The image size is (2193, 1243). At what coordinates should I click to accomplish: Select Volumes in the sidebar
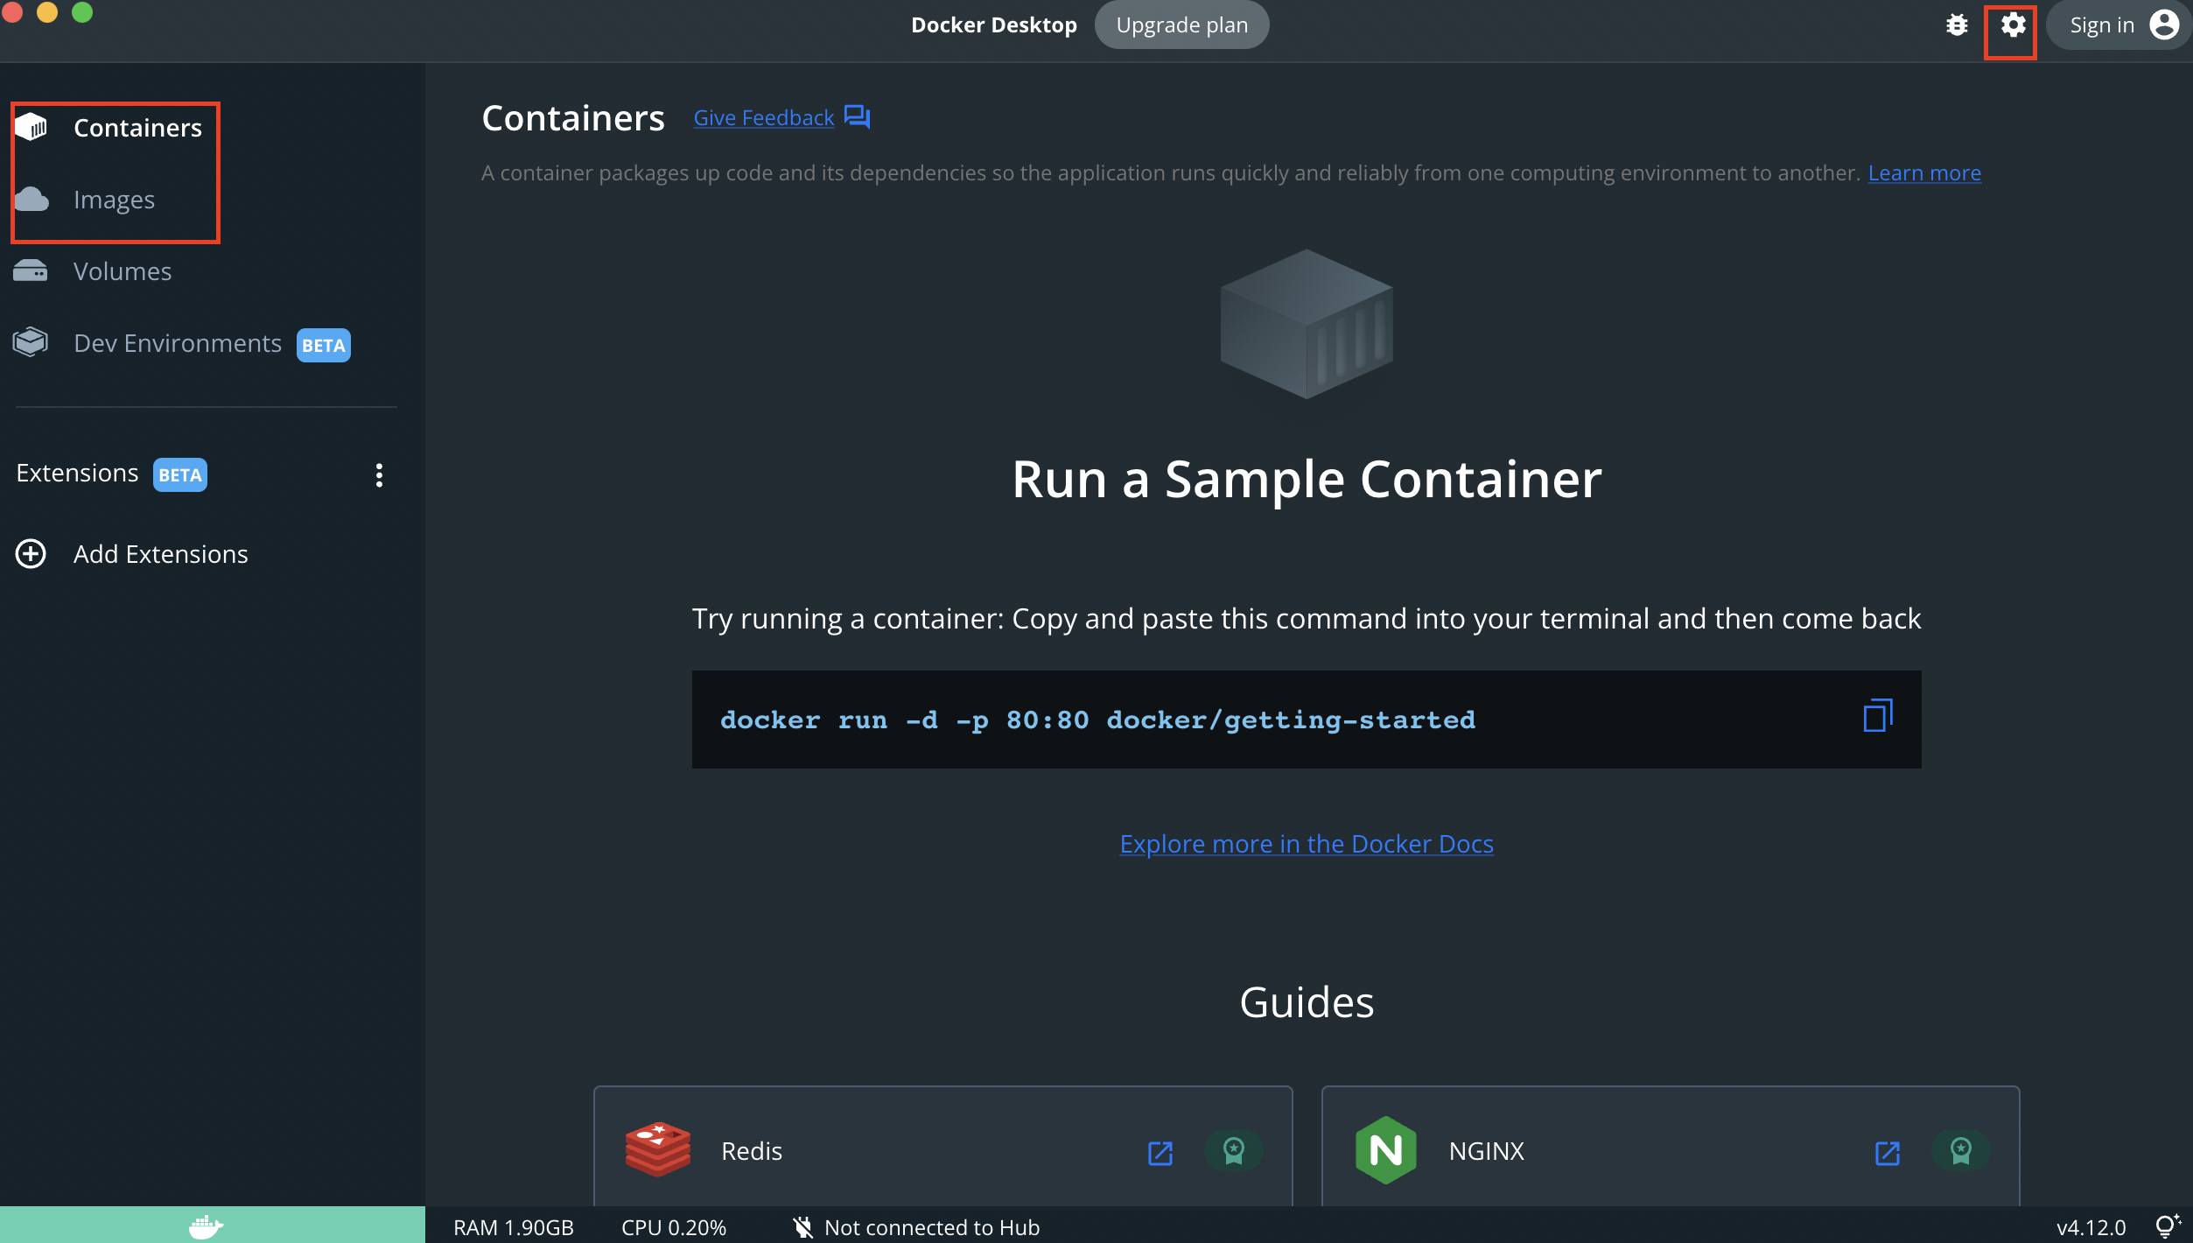point(122,271)
